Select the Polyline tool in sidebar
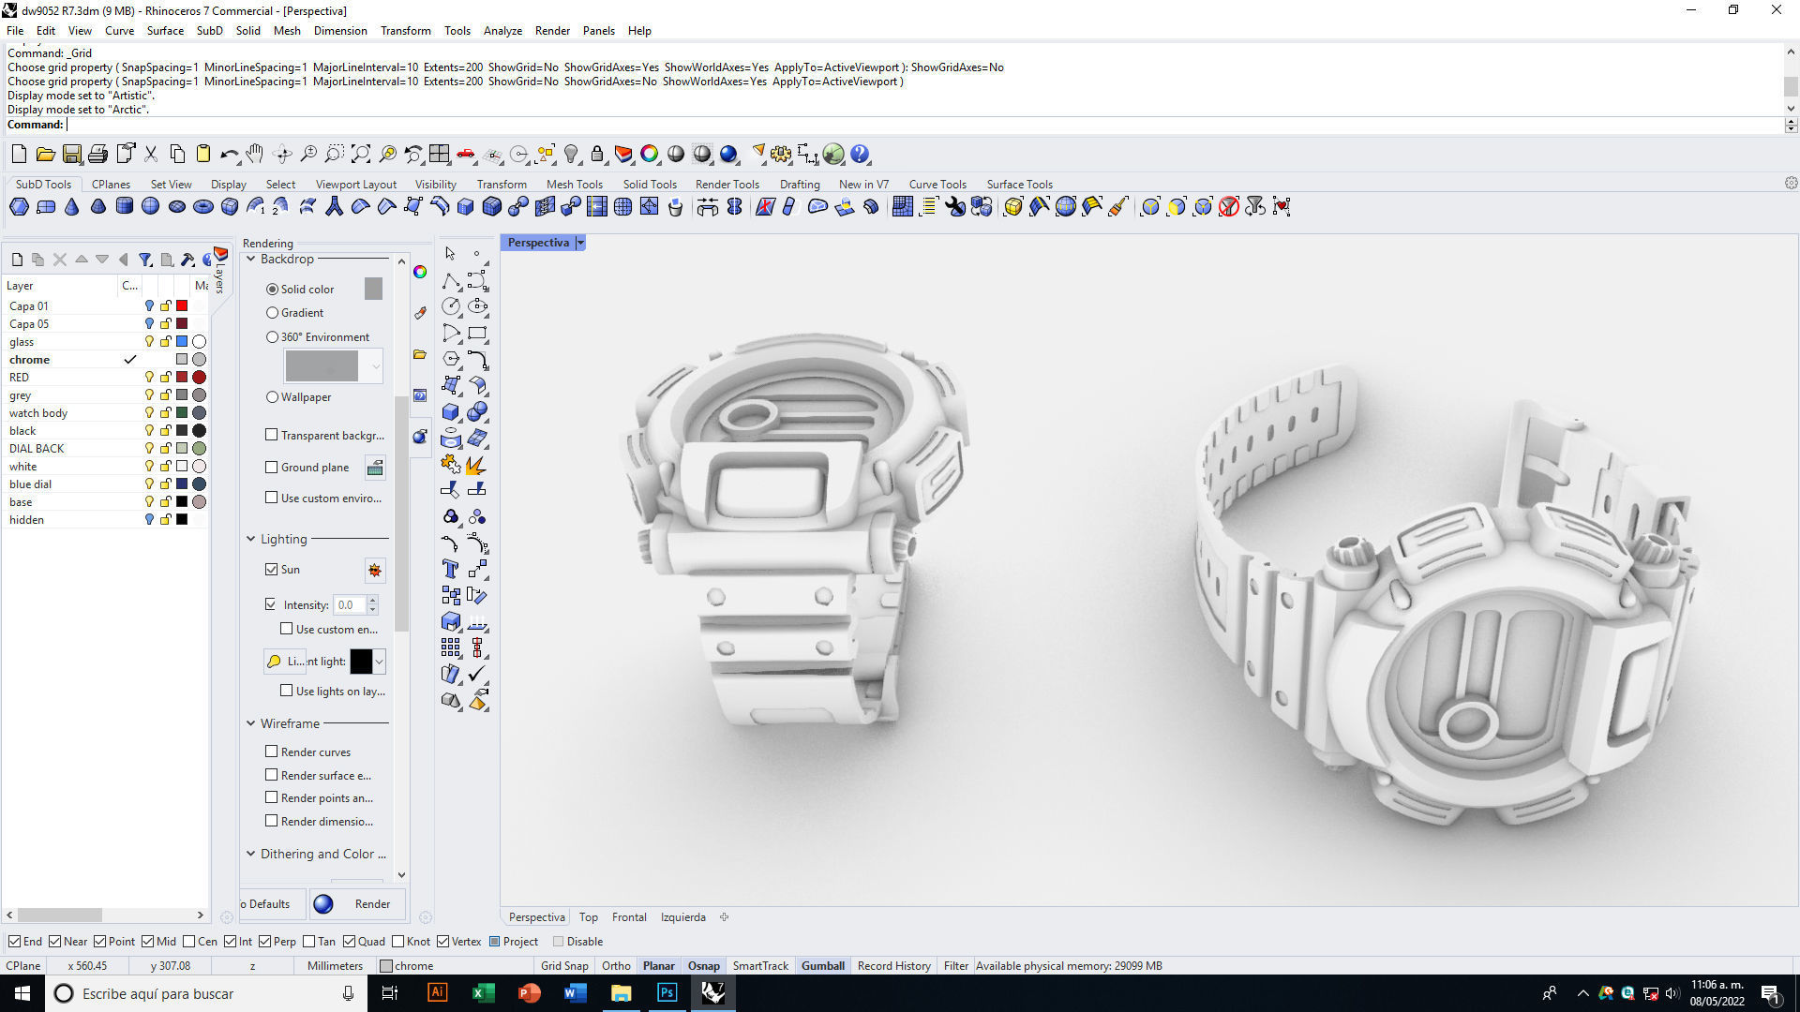This screenshot has height=1012, width=1800. pos(451,281)
